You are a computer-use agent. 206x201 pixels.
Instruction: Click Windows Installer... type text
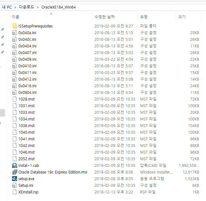pyautogui.click(x=156, y=172)
